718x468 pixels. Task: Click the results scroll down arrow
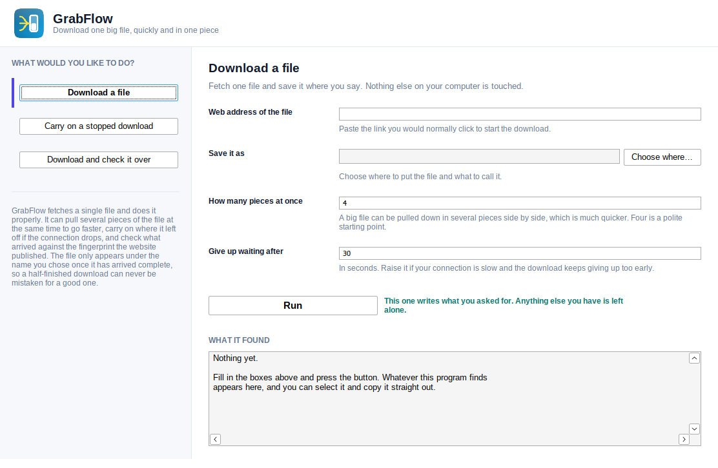click(x=694, y=429)
